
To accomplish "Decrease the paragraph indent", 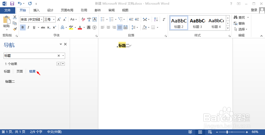I will pos(131,19).
